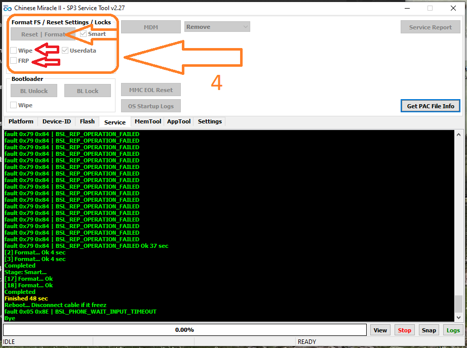Click the '[17] Format... Ok' log line
Screen dimensions: 467x348
pyautogui.click(x=28, y=279)
